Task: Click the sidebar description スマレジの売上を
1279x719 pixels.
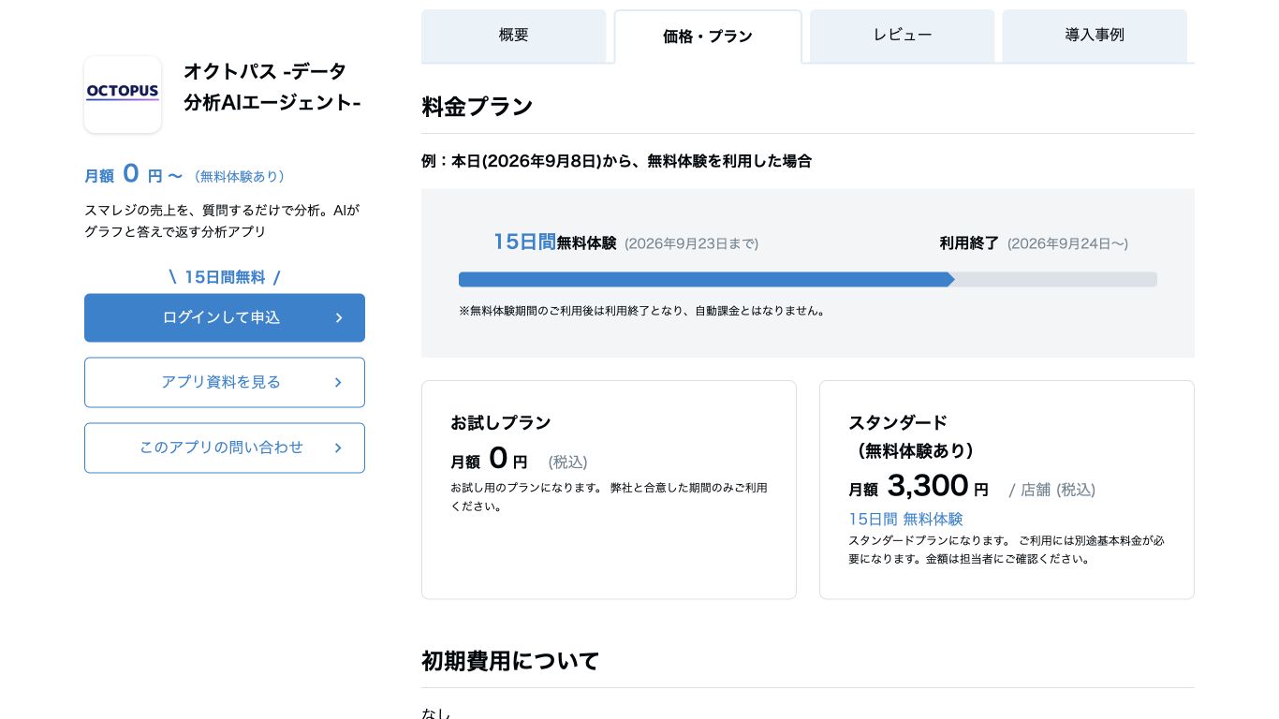Action: point(222,221)
